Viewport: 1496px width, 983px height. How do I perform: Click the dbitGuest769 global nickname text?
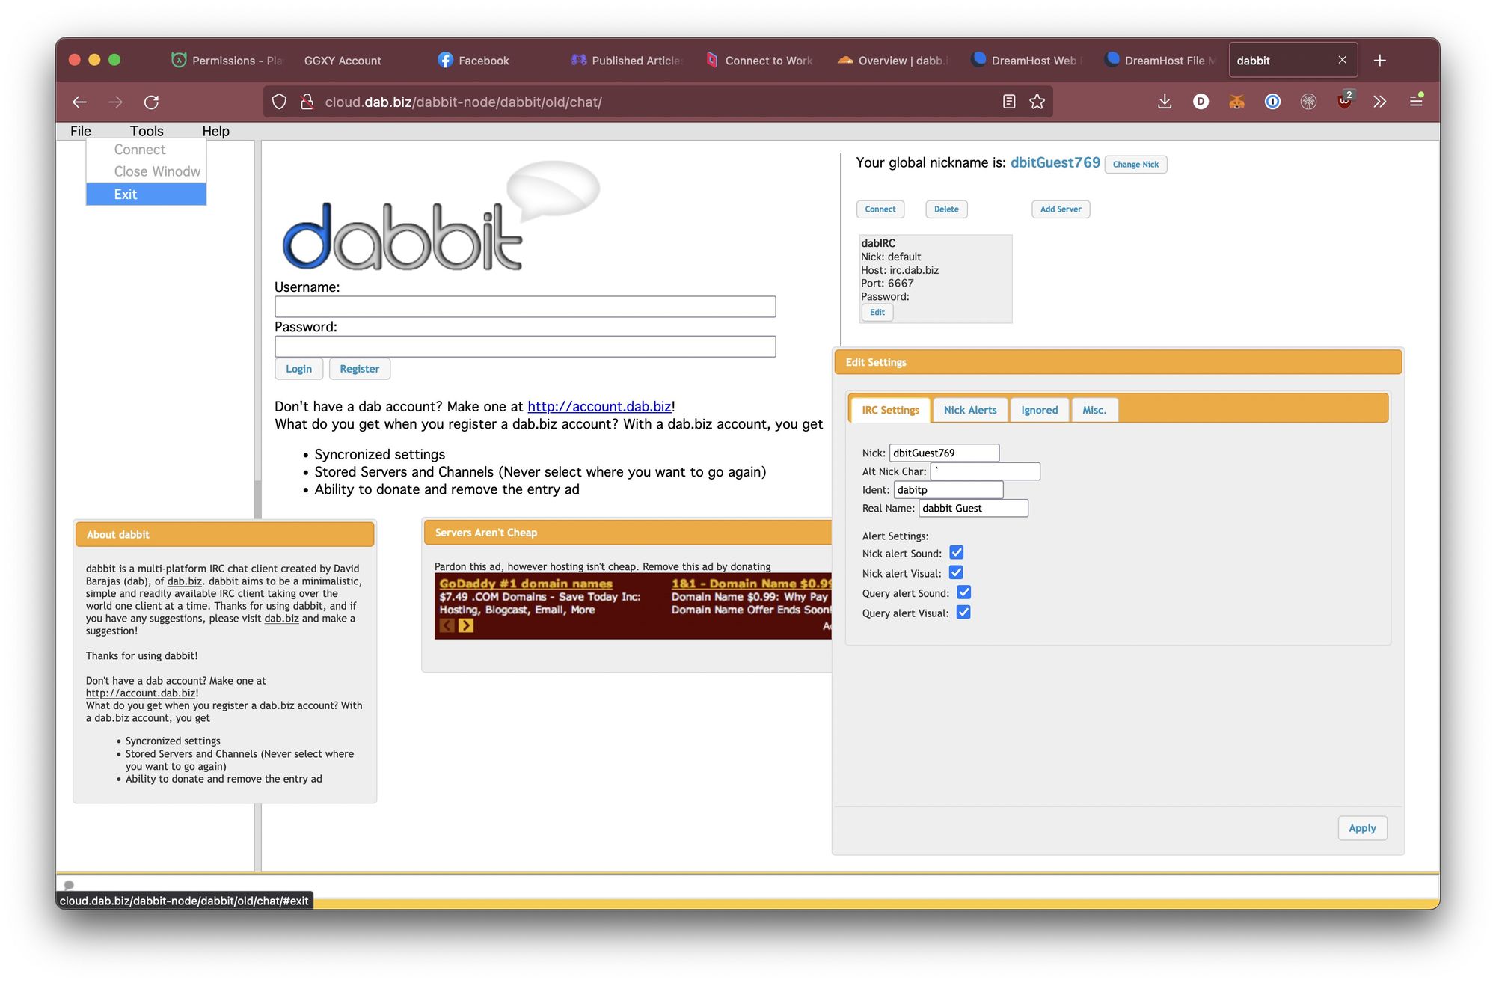click(x=1055, y=162)
